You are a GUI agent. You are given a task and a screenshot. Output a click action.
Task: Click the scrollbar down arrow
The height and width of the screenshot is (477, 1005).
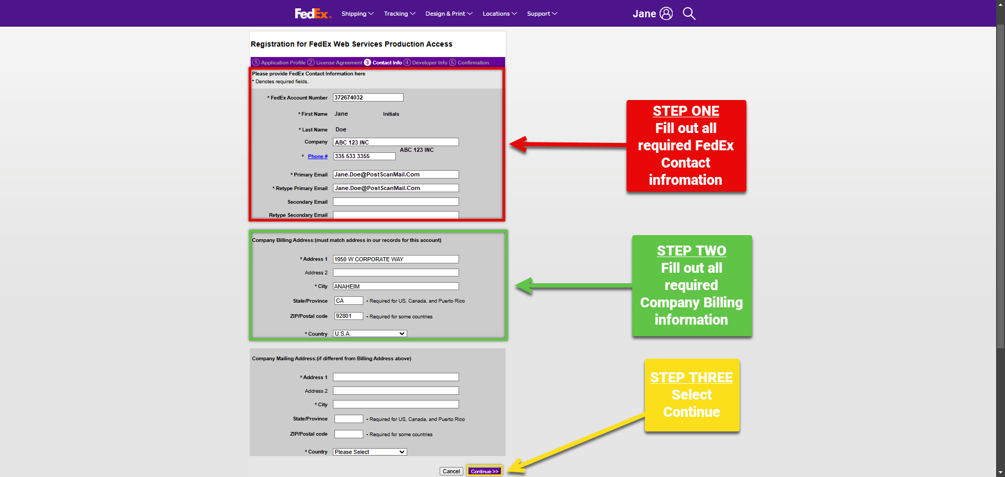click(x=1000, y=473)
